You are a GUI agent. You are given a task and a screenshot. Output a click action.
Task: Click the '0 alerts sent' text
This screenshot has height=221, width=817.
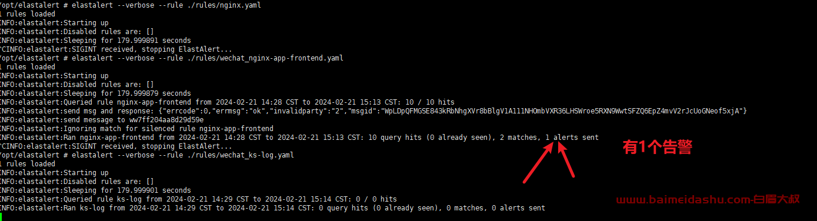518,208
